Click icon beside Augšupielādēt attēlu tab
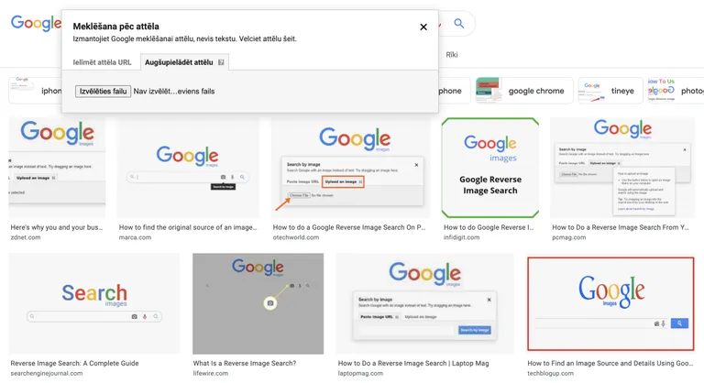 (221, 62)
